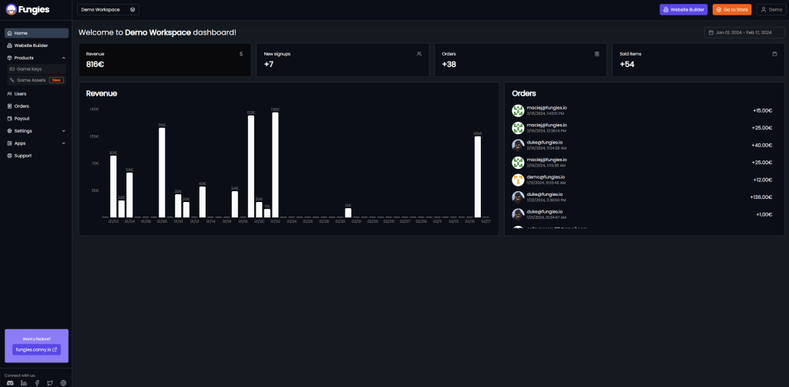This screenshot has width=789, height=387.
Task: Select the +40.00€ order amount
Action: [x=761, y=146]
